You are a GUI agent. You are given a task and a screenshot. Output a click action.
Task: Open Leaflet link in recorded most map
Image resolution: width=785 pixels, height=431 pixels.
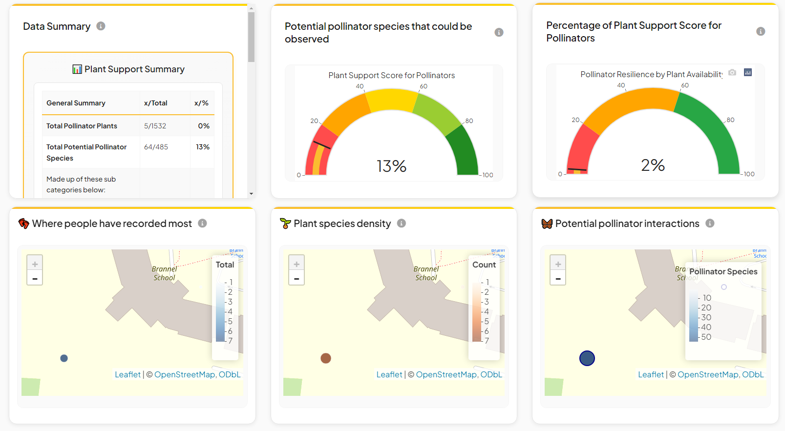tap(127, 374)
